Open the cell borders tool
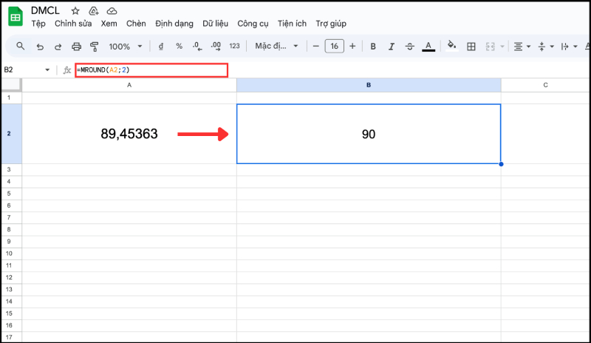 [471, 47]
